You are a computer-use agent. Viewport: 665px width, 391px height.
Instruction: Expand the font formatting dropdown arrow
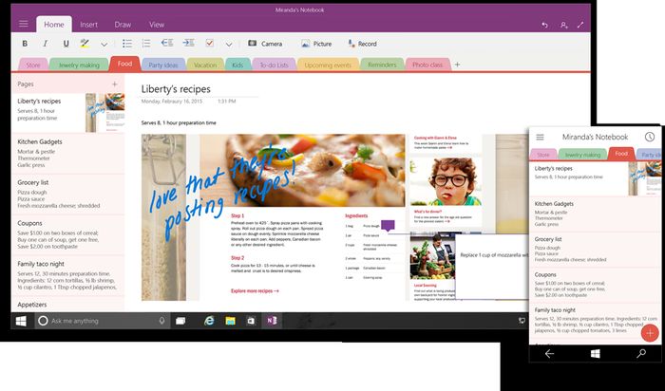pos(104,45)
